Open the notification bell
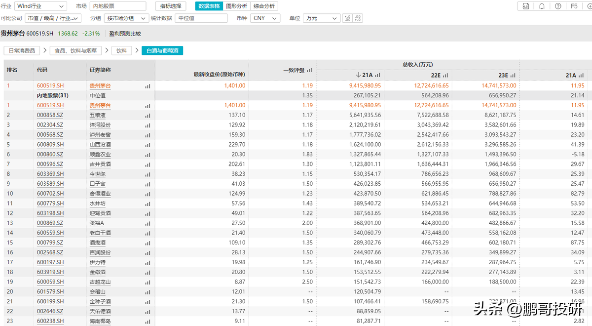 tap(542, 6)
